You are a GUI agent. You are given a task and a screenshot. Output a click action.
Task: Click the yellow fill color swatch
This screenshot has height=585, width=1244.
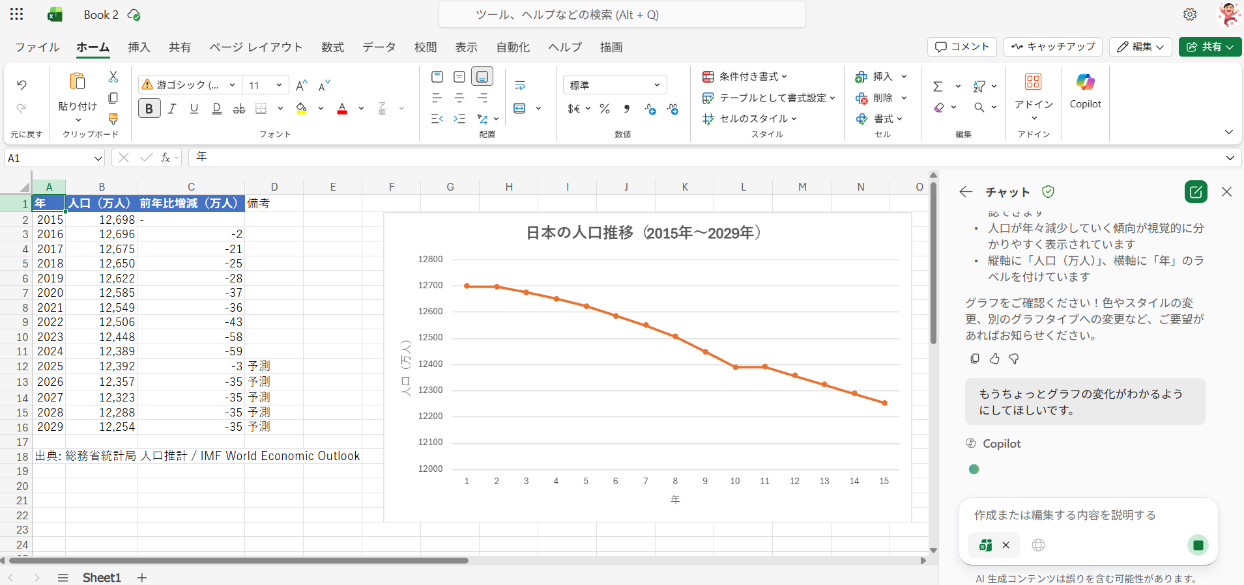pyautogui.click(x=302, y=109)
